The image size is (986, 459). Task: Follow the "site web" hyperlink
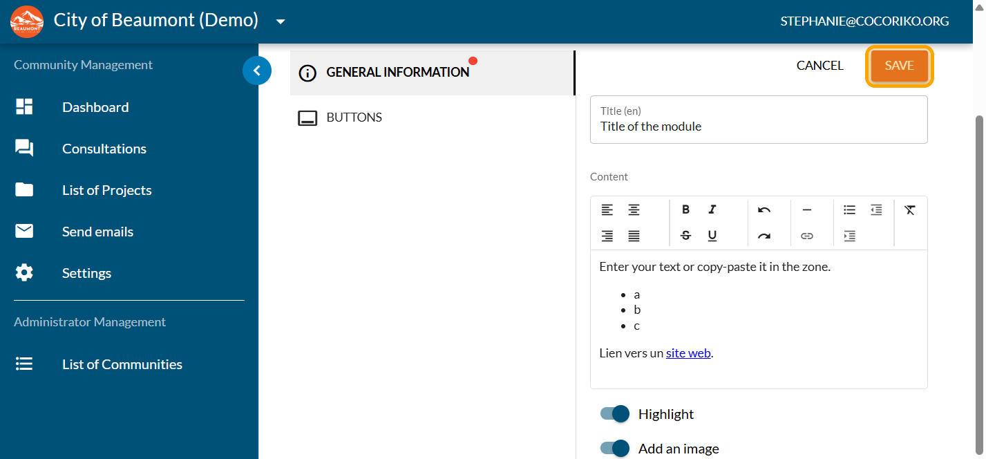688,353
